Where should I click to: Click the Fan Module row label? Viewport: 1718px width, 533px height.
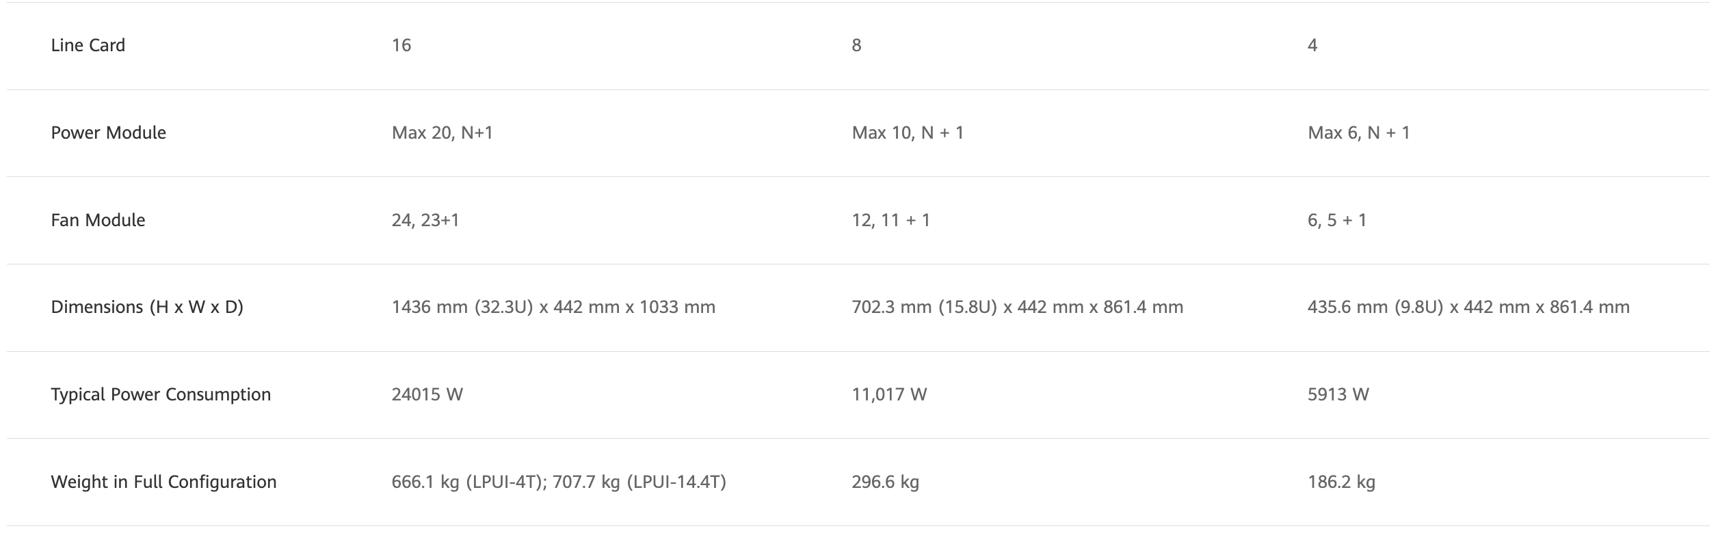[98, 220]
